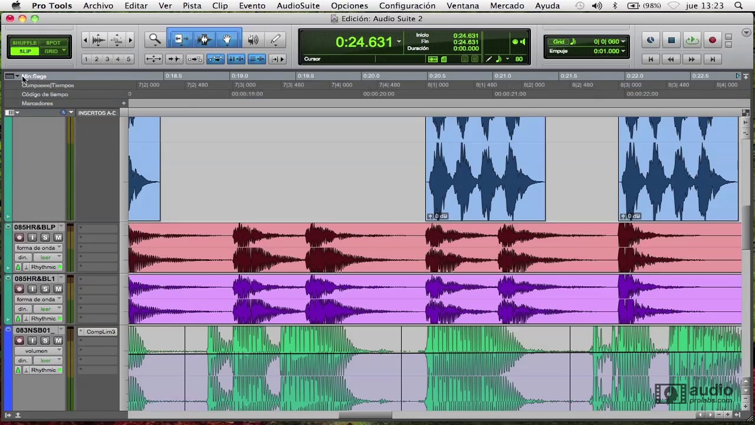
Task: Open AudioSuite menu
Action: 298,5
